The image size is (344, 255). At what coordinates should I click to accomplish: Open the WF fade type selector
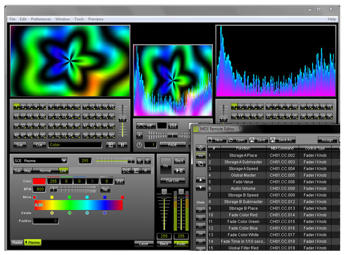(x=145, y=126)
